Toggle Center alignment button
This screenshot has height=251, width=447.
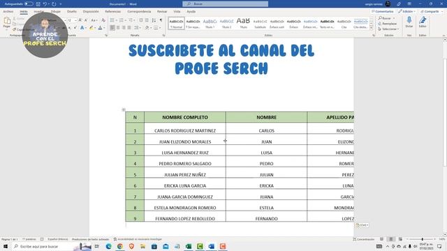point(118,28)
